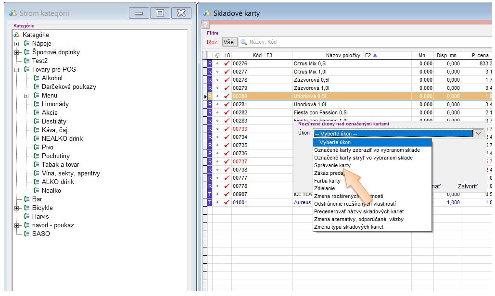Click the Roz. filter button
This screenshot has height=296, width=495.
click(x=212, y=42)
